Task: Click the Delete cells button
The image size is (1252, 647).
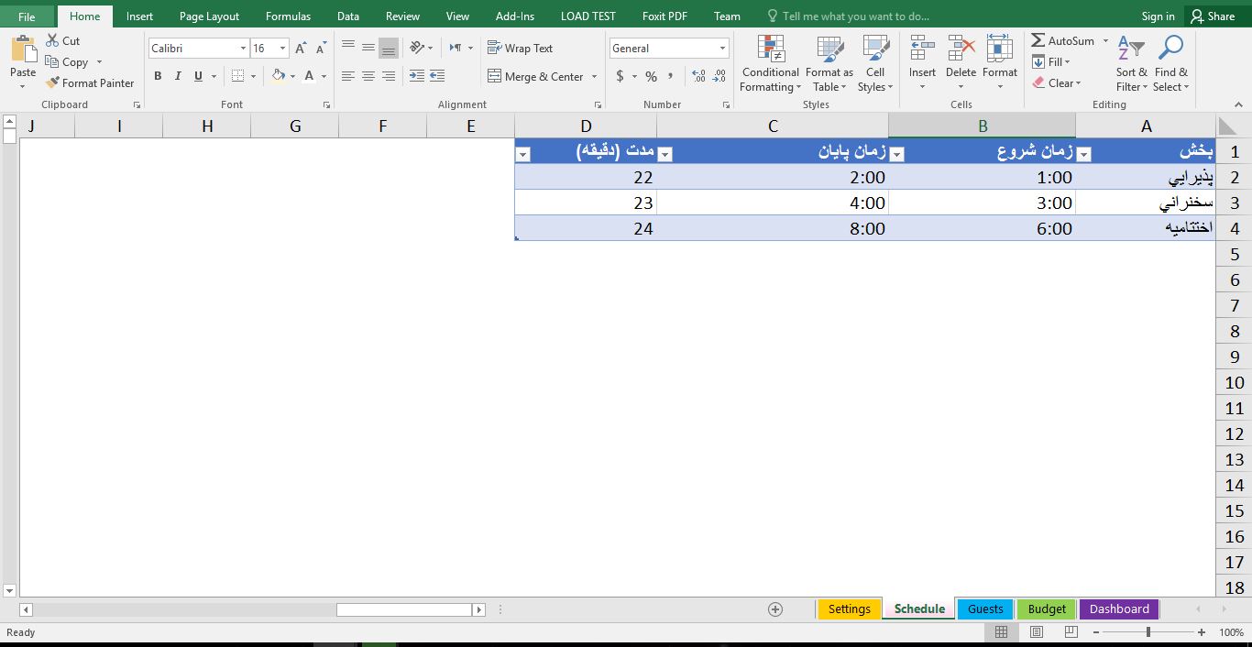Action: tap(961, 63)
